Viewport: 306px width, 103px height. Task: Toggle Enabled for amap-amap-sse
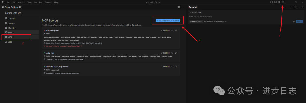coord(165,30)
